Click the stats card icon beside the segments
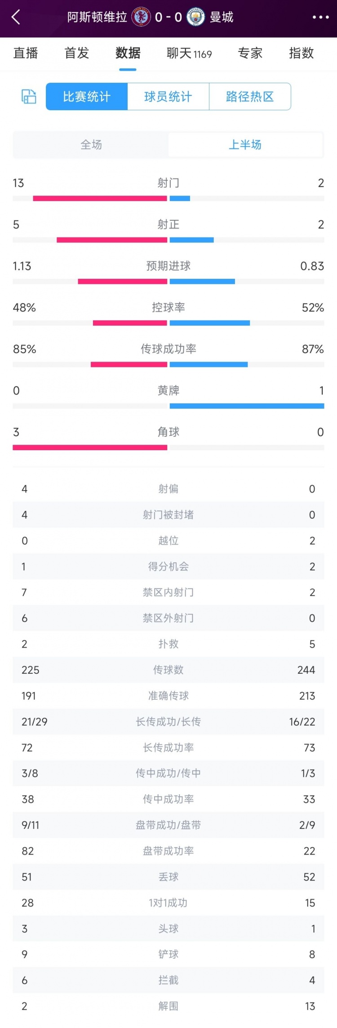The width and height of the screenshot is (337, 1028). [x=27, y=97]
